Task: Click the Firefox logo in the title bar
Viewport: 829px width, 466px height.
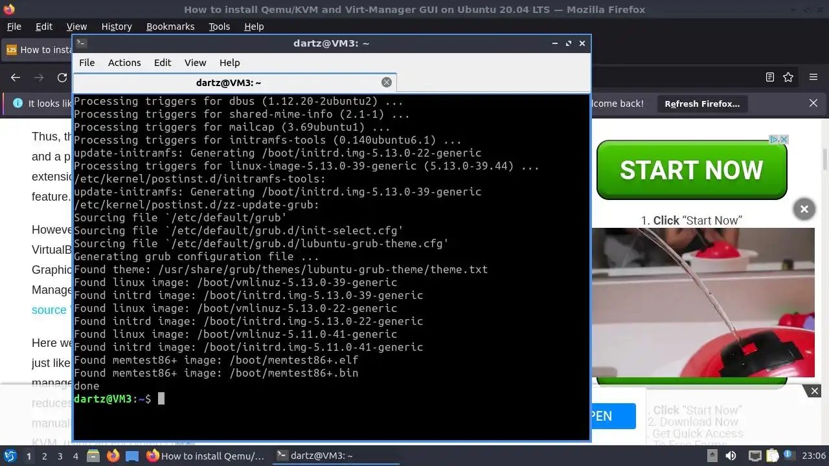Action: click(8, 9)
